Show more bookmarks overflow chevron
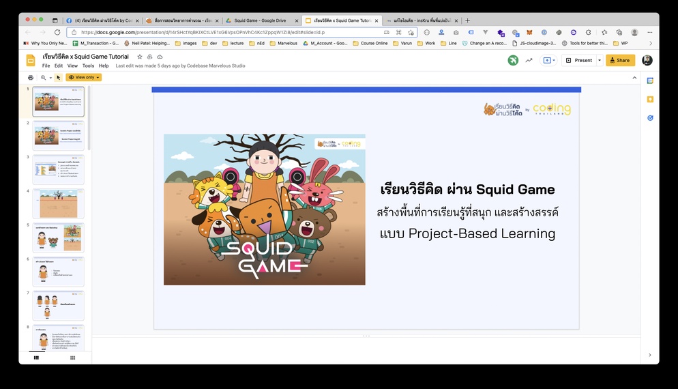Screen dimensions: 678x389 (650, 43)
